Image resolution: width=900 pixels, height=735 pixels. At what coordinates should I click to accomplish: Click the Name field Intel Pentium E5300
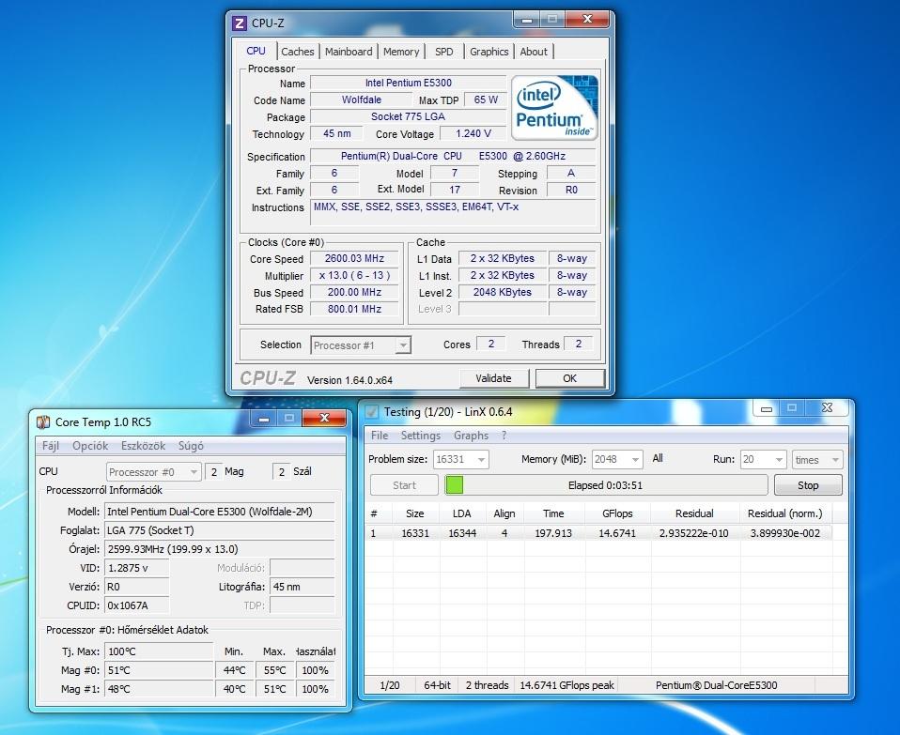tap(408, 84)
